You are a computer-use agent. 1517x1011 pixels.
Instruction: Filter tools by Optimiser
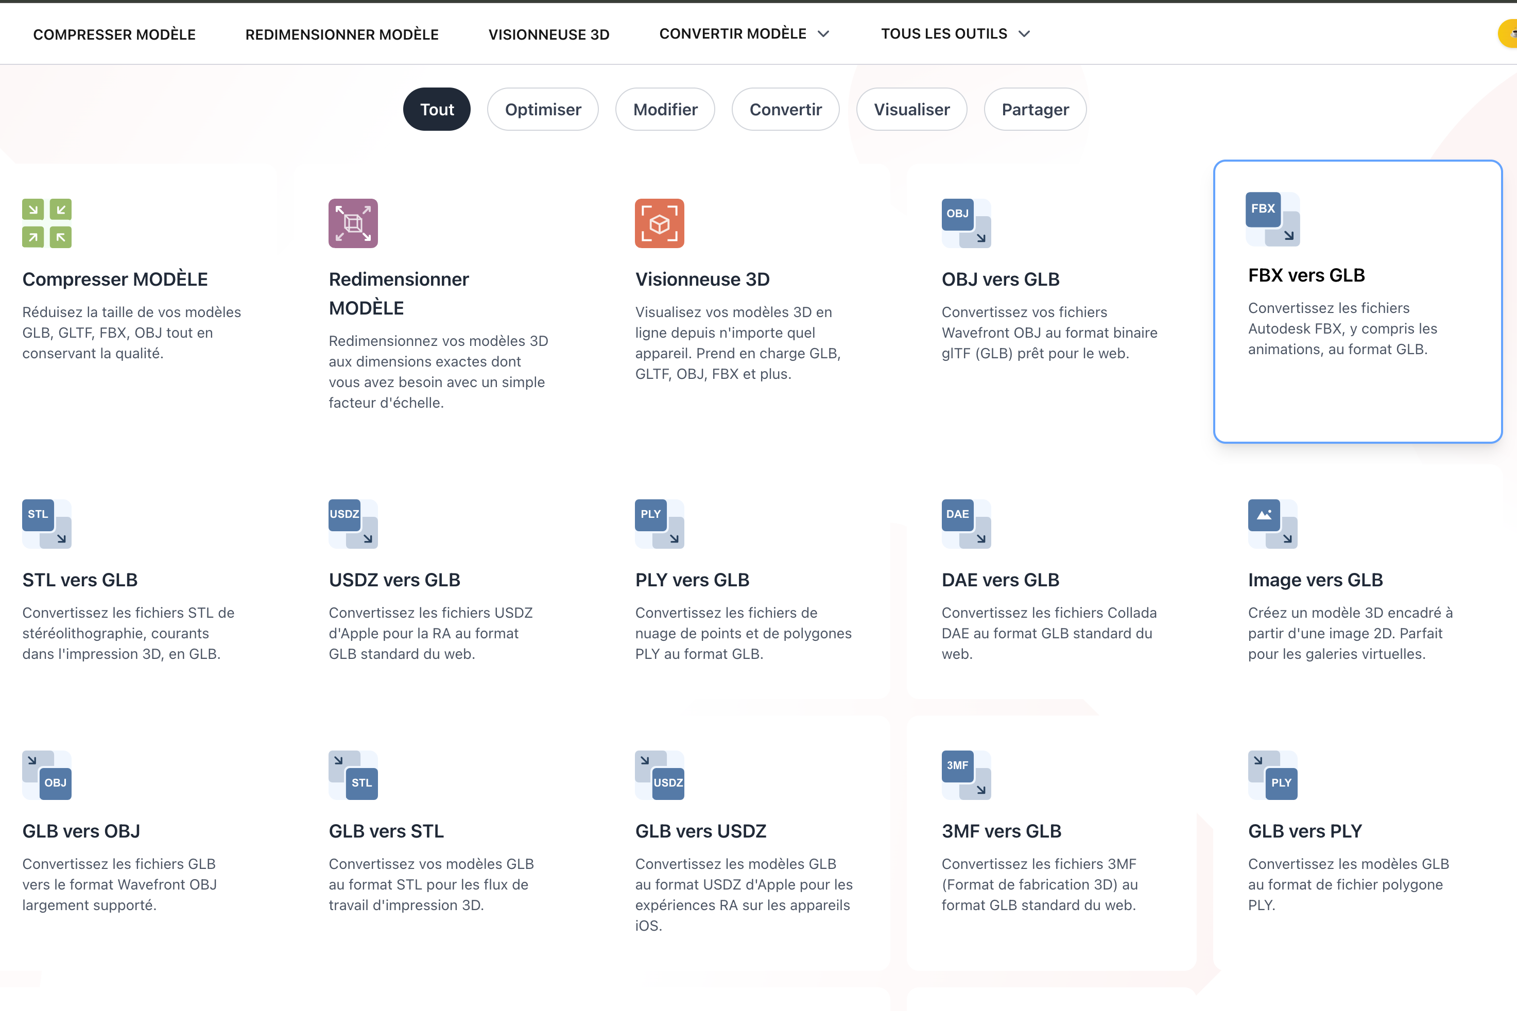542,110
